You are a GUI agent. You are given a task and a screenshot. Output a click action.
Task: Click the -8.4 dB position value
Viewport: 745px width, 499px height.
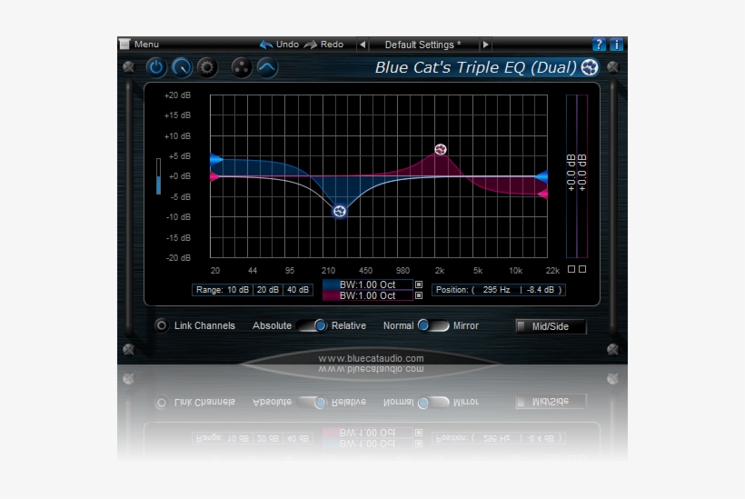(x=541, y=290)
